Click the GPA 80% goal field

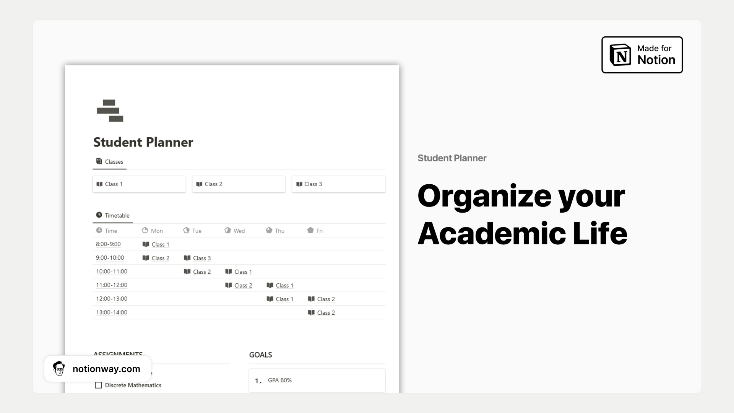317,380
